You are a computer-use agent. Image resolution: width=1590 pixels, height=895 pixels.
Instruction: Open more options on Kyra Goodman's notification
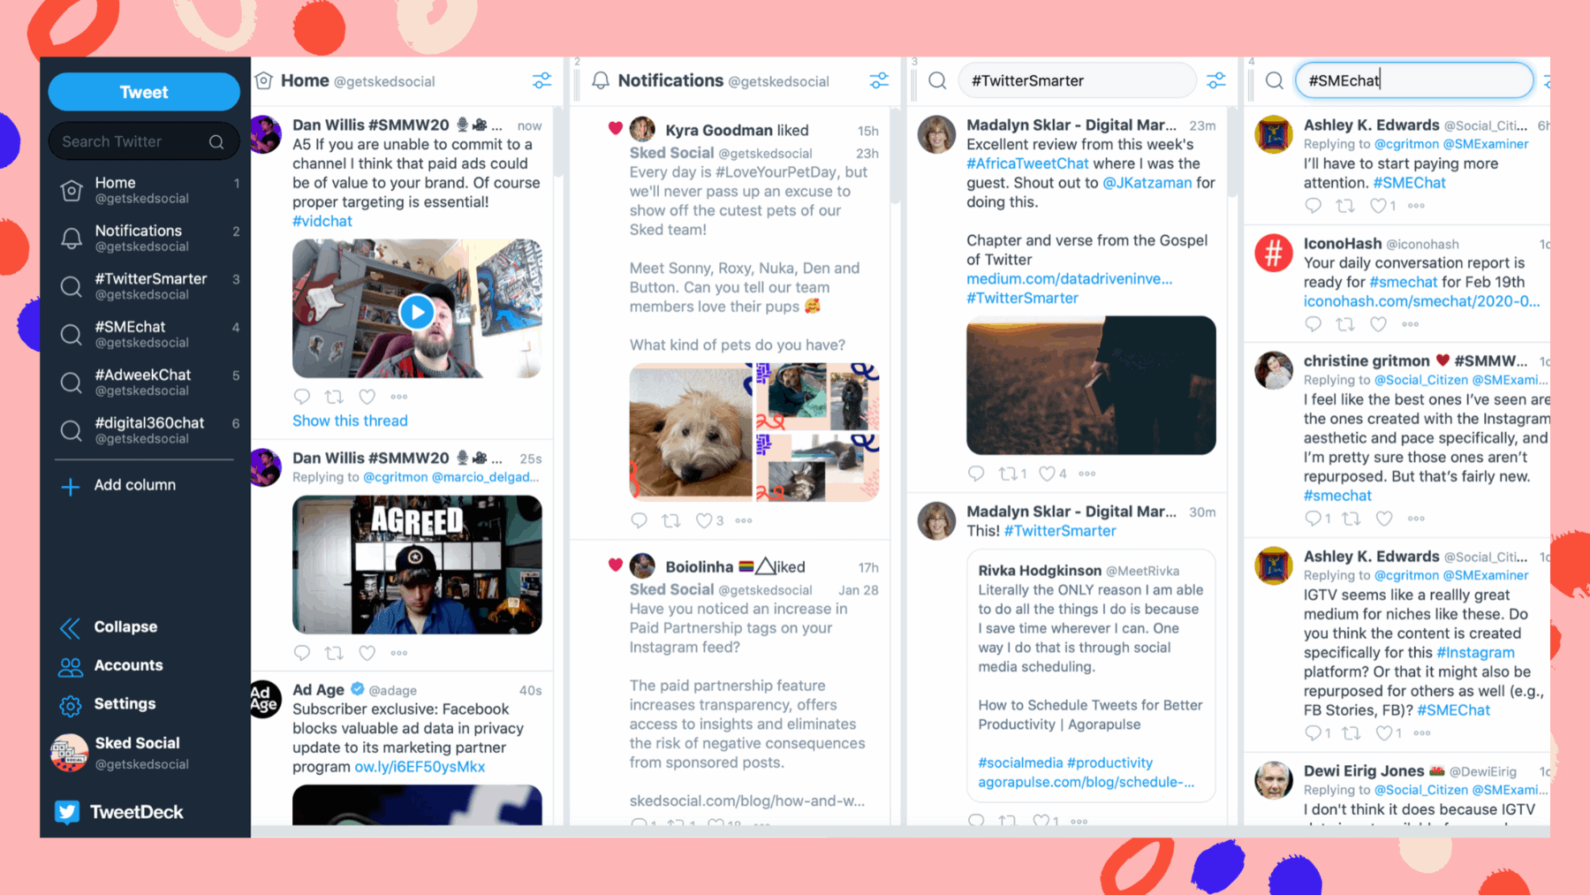pyautogui.click(x=743, y=520)
